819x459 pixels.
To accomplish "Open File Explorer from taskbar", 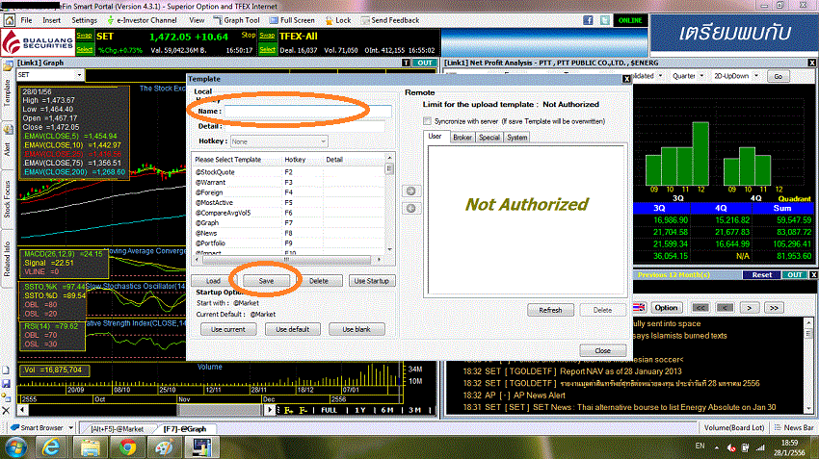I will tap(90, 447).
